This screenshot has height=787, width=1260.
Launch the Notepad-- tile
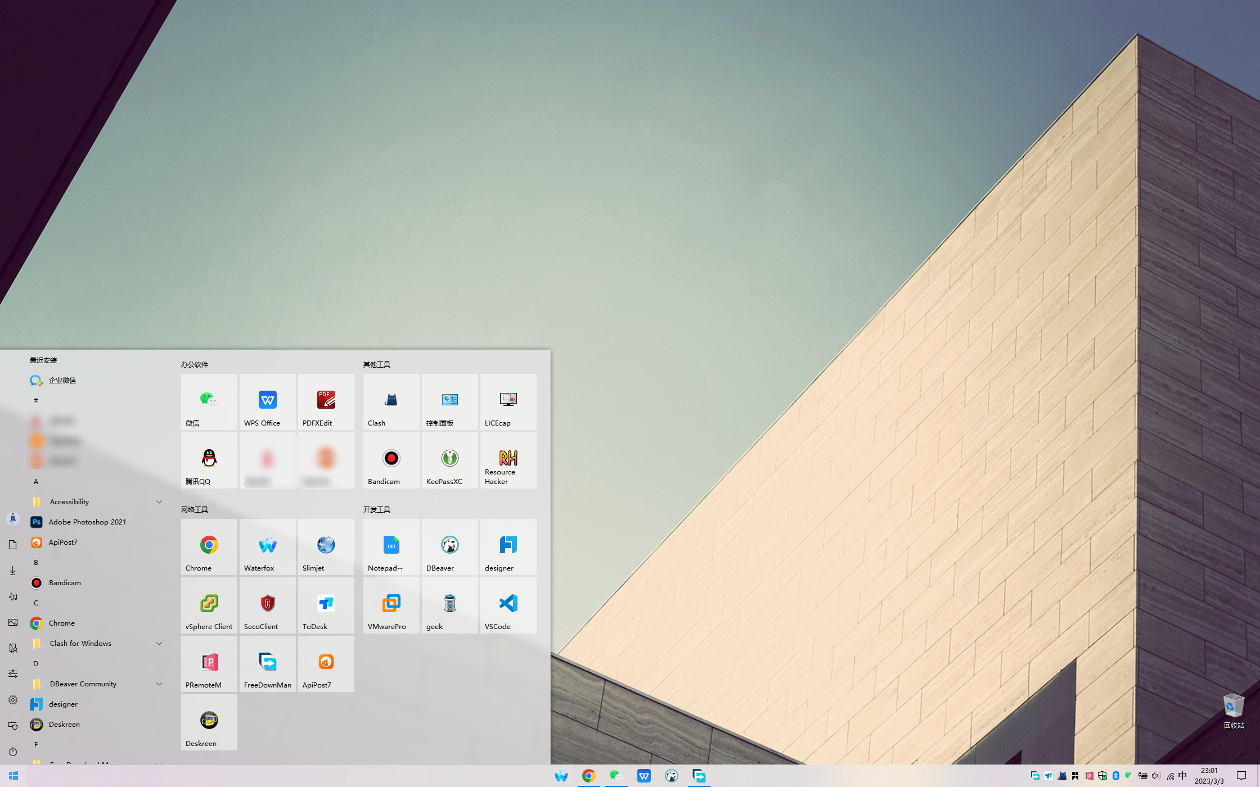[391, 547]
